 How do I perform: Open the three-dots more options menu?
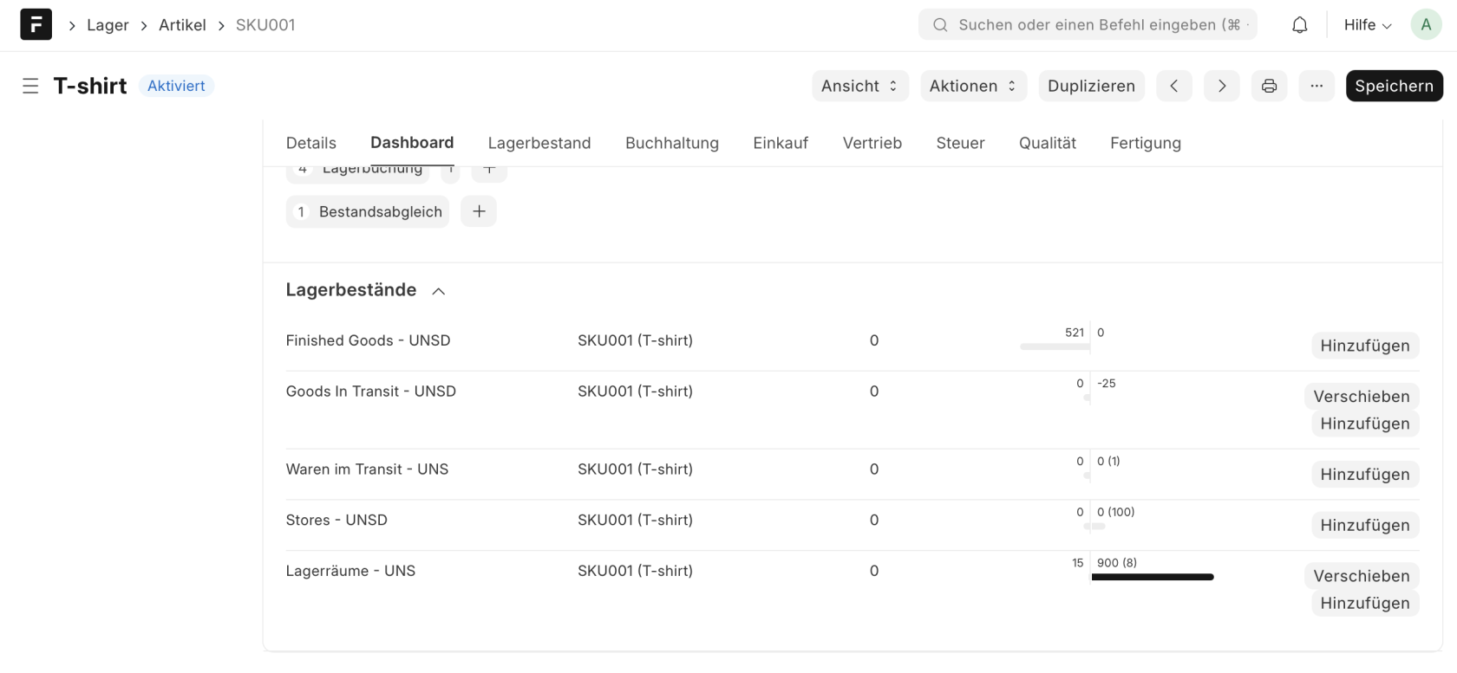pyautogui.click(x=1316, y=86)
